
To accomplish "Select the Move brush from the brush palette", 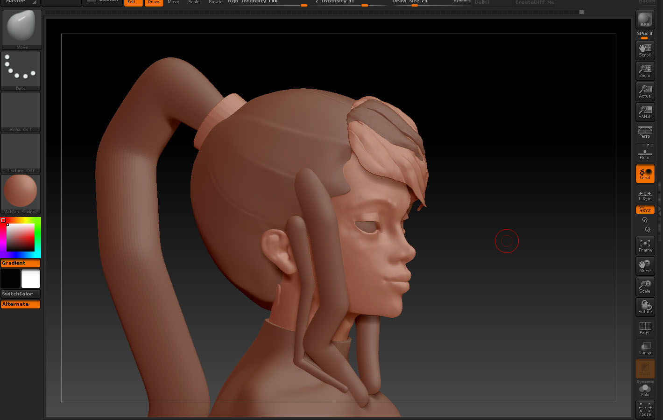I will coord(21,28).
